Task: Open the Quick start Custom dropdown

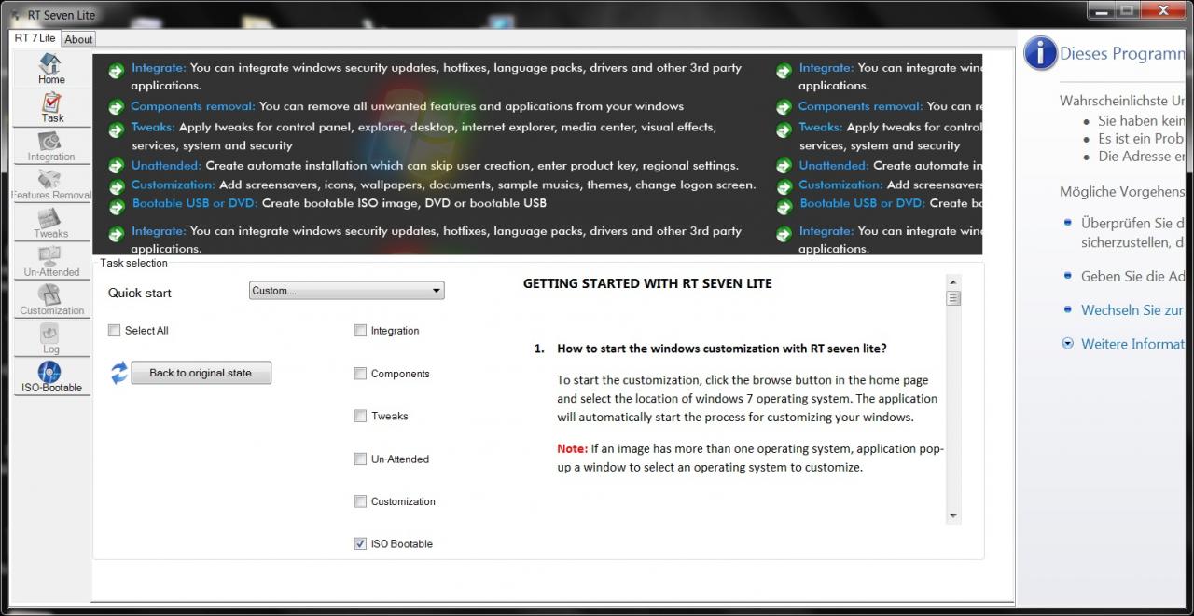Action: [347, 291]
